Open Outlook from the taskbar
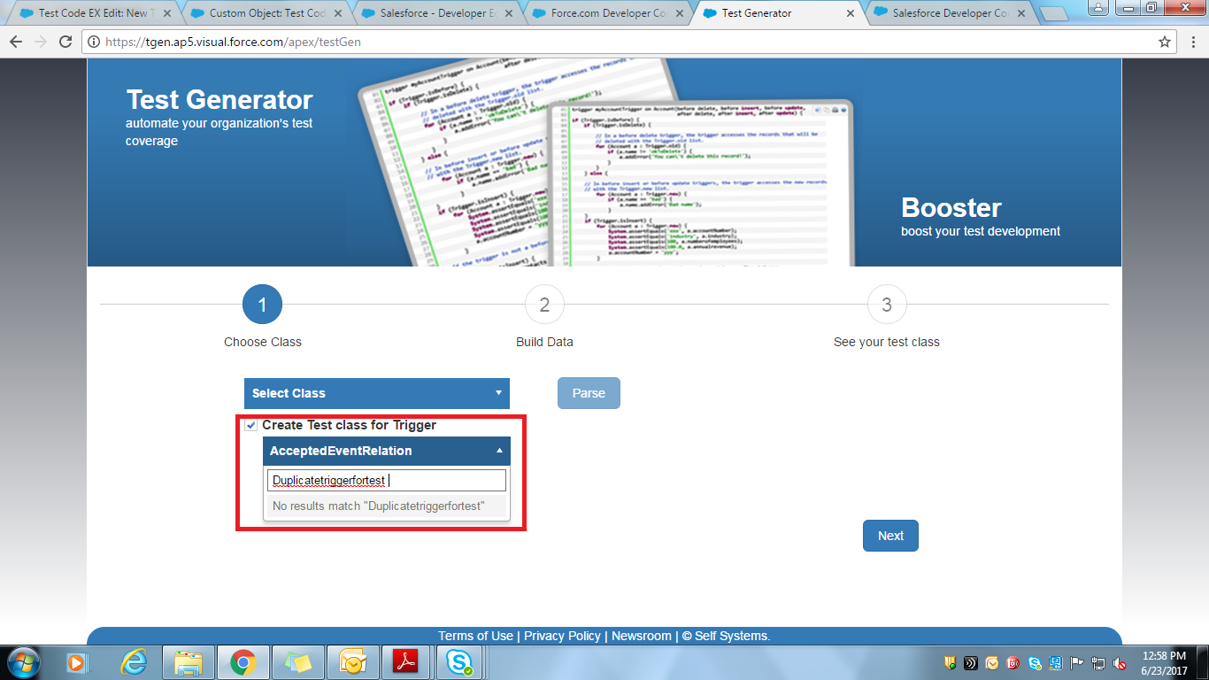Image resolution: width=1209 pixels, height=680 pixels. tap(351, 662)
